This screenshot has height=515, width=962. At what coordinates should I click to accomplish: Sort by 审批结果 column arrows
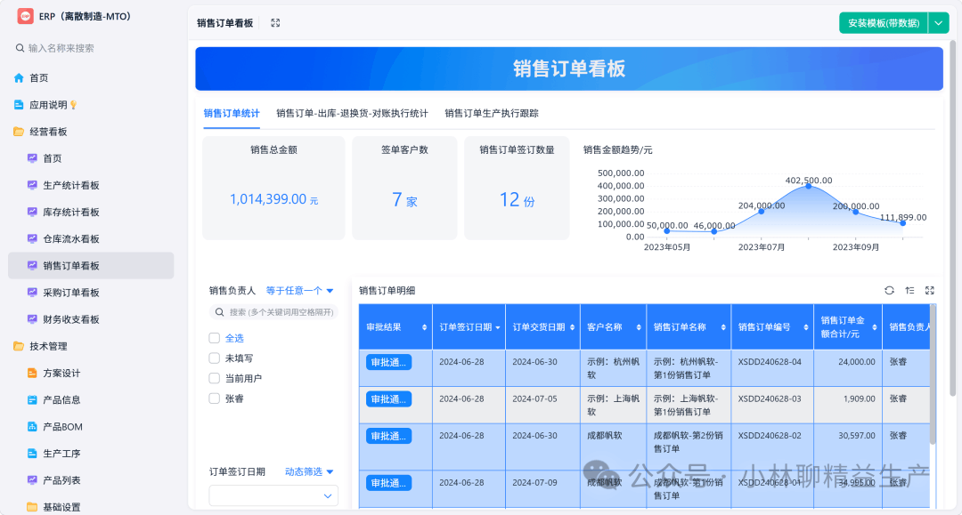click(x=425, y=327)
